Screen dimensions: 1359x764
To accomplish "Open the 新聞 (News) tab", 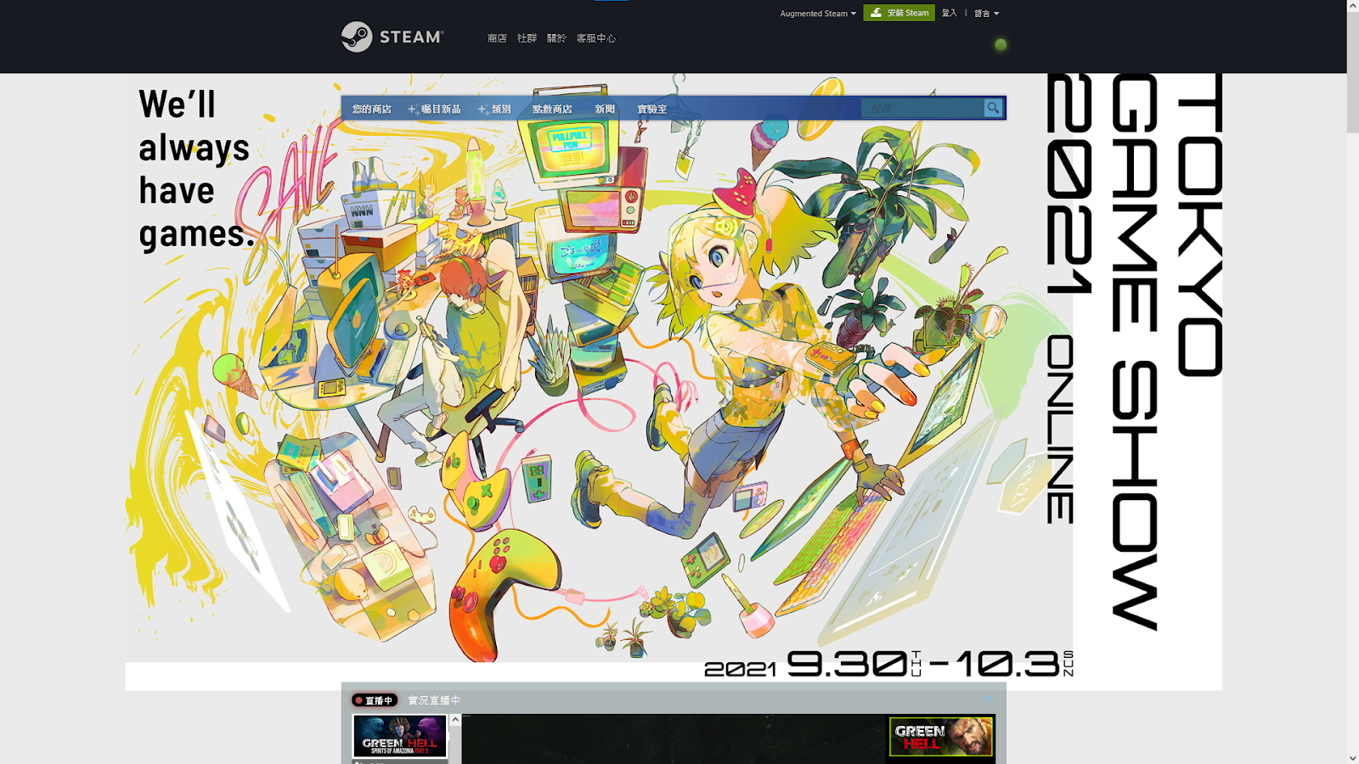I will (605, 109).
